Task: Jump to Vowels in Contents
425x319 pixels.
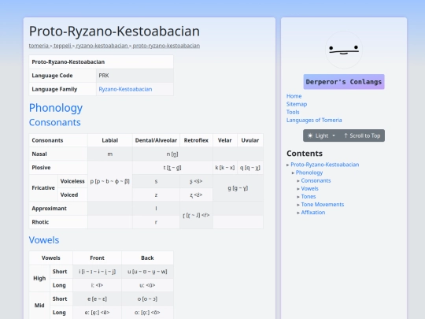Action: [309, 188]
